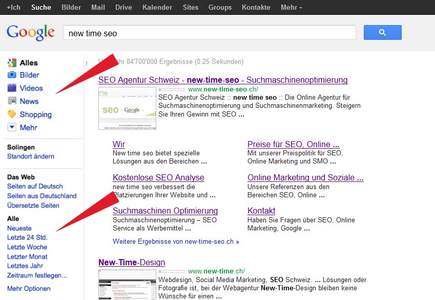The width and height of the screenshot is (435, 300).
Task: Open 'Online Marketing und Soziale ...' sitelink
Action: [x=305, y=177]
